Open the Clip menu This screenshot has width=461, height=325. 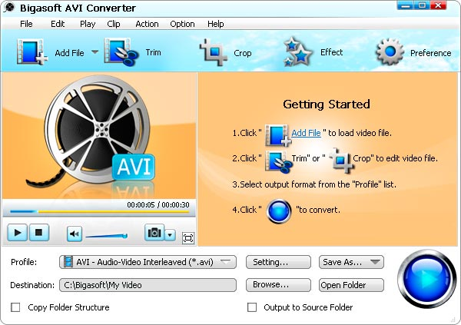point(114,24)
